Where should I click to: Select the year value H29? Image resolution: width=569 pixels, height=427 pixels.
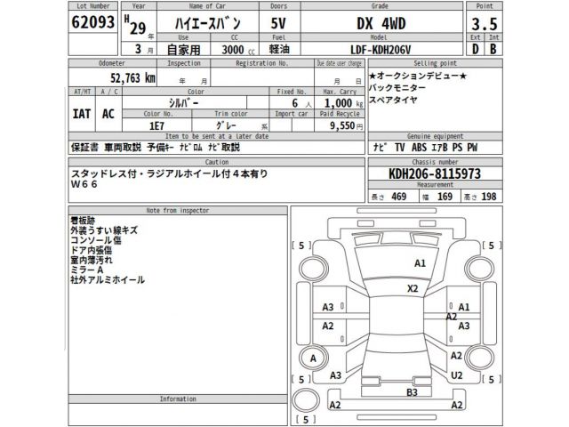135,25
